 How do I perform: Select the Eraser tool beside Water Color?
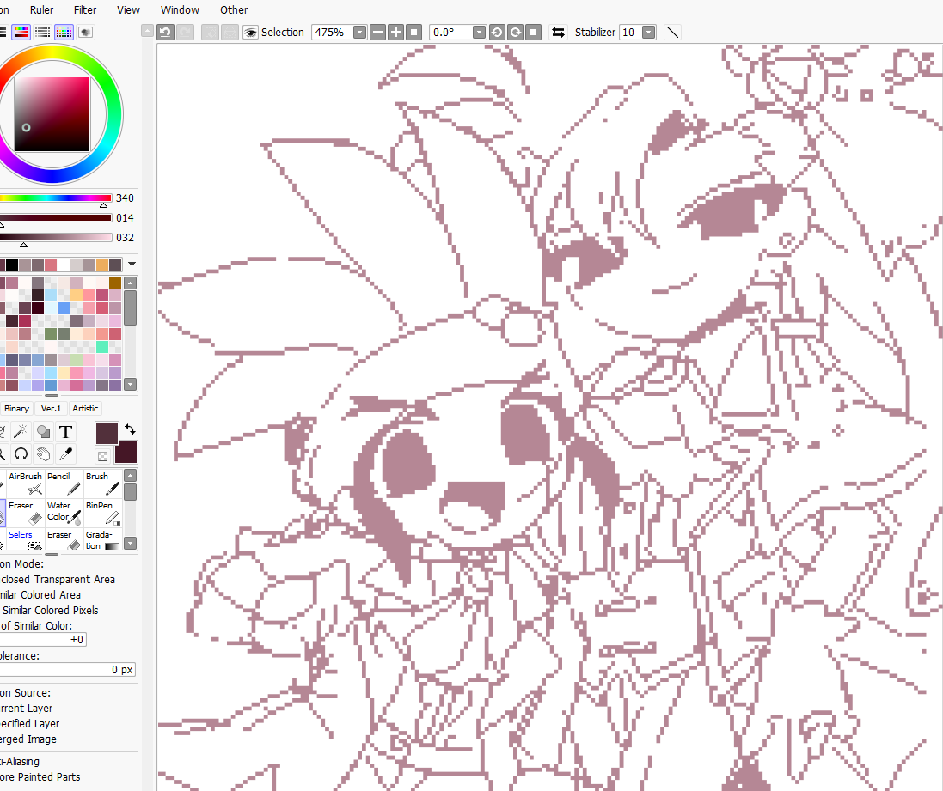[25, 513]
